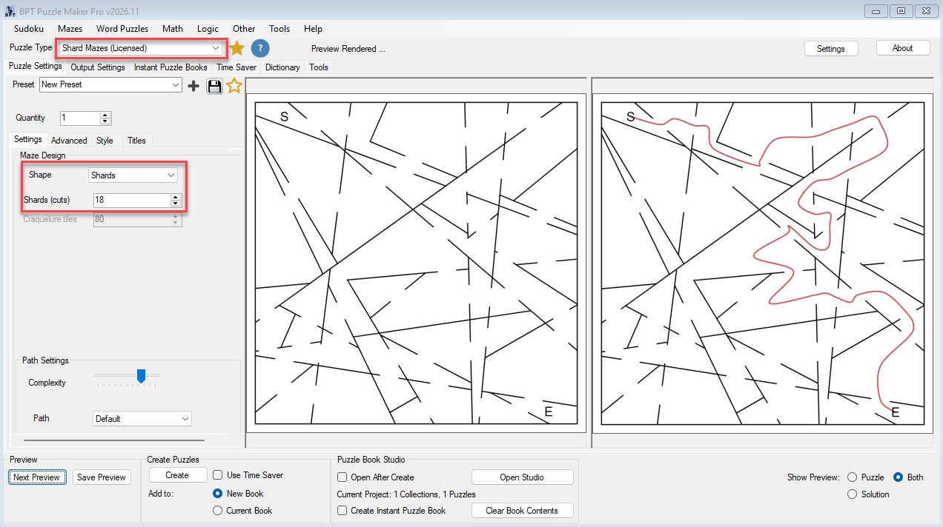The height and width of the screenshot is (527, 943).
Task: Click into the Quantity number field
Action: [x=79, y=118]
